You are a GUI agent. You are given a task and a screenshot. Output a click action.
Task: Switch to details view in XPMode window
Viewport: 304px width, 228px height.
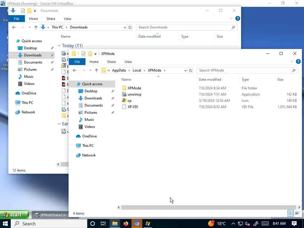pyautogui.click(x=291, y=213)
